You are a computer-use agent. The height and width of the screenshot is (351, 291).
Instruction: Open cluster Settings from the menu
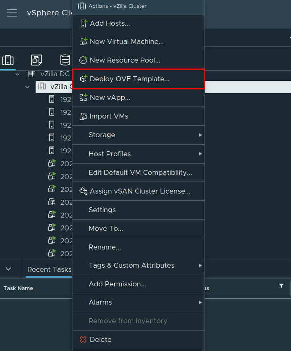click(x=138, y=210)
